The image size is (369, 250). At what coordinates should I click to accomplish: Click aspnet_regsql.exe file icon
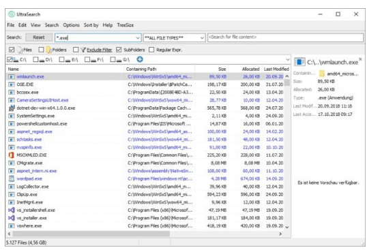tap(12, 131)
